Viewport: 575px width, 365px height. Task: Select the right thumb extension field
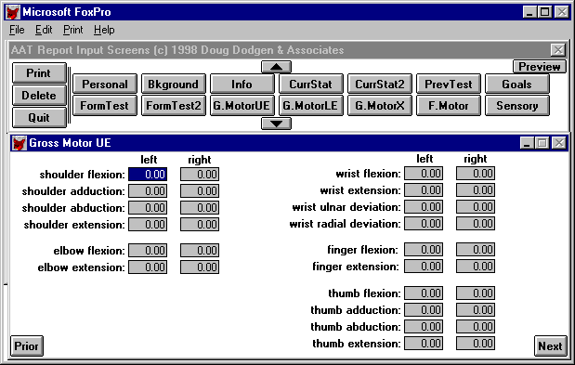pyautogui.click(x=476, y=344)
